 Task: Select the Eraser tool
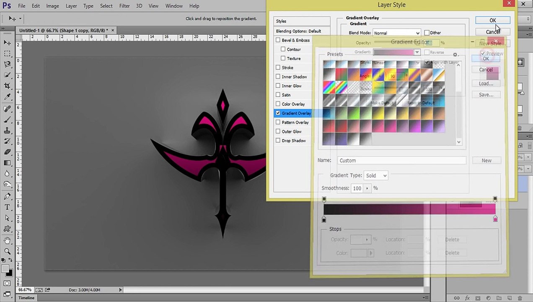[x=8, y=152]
